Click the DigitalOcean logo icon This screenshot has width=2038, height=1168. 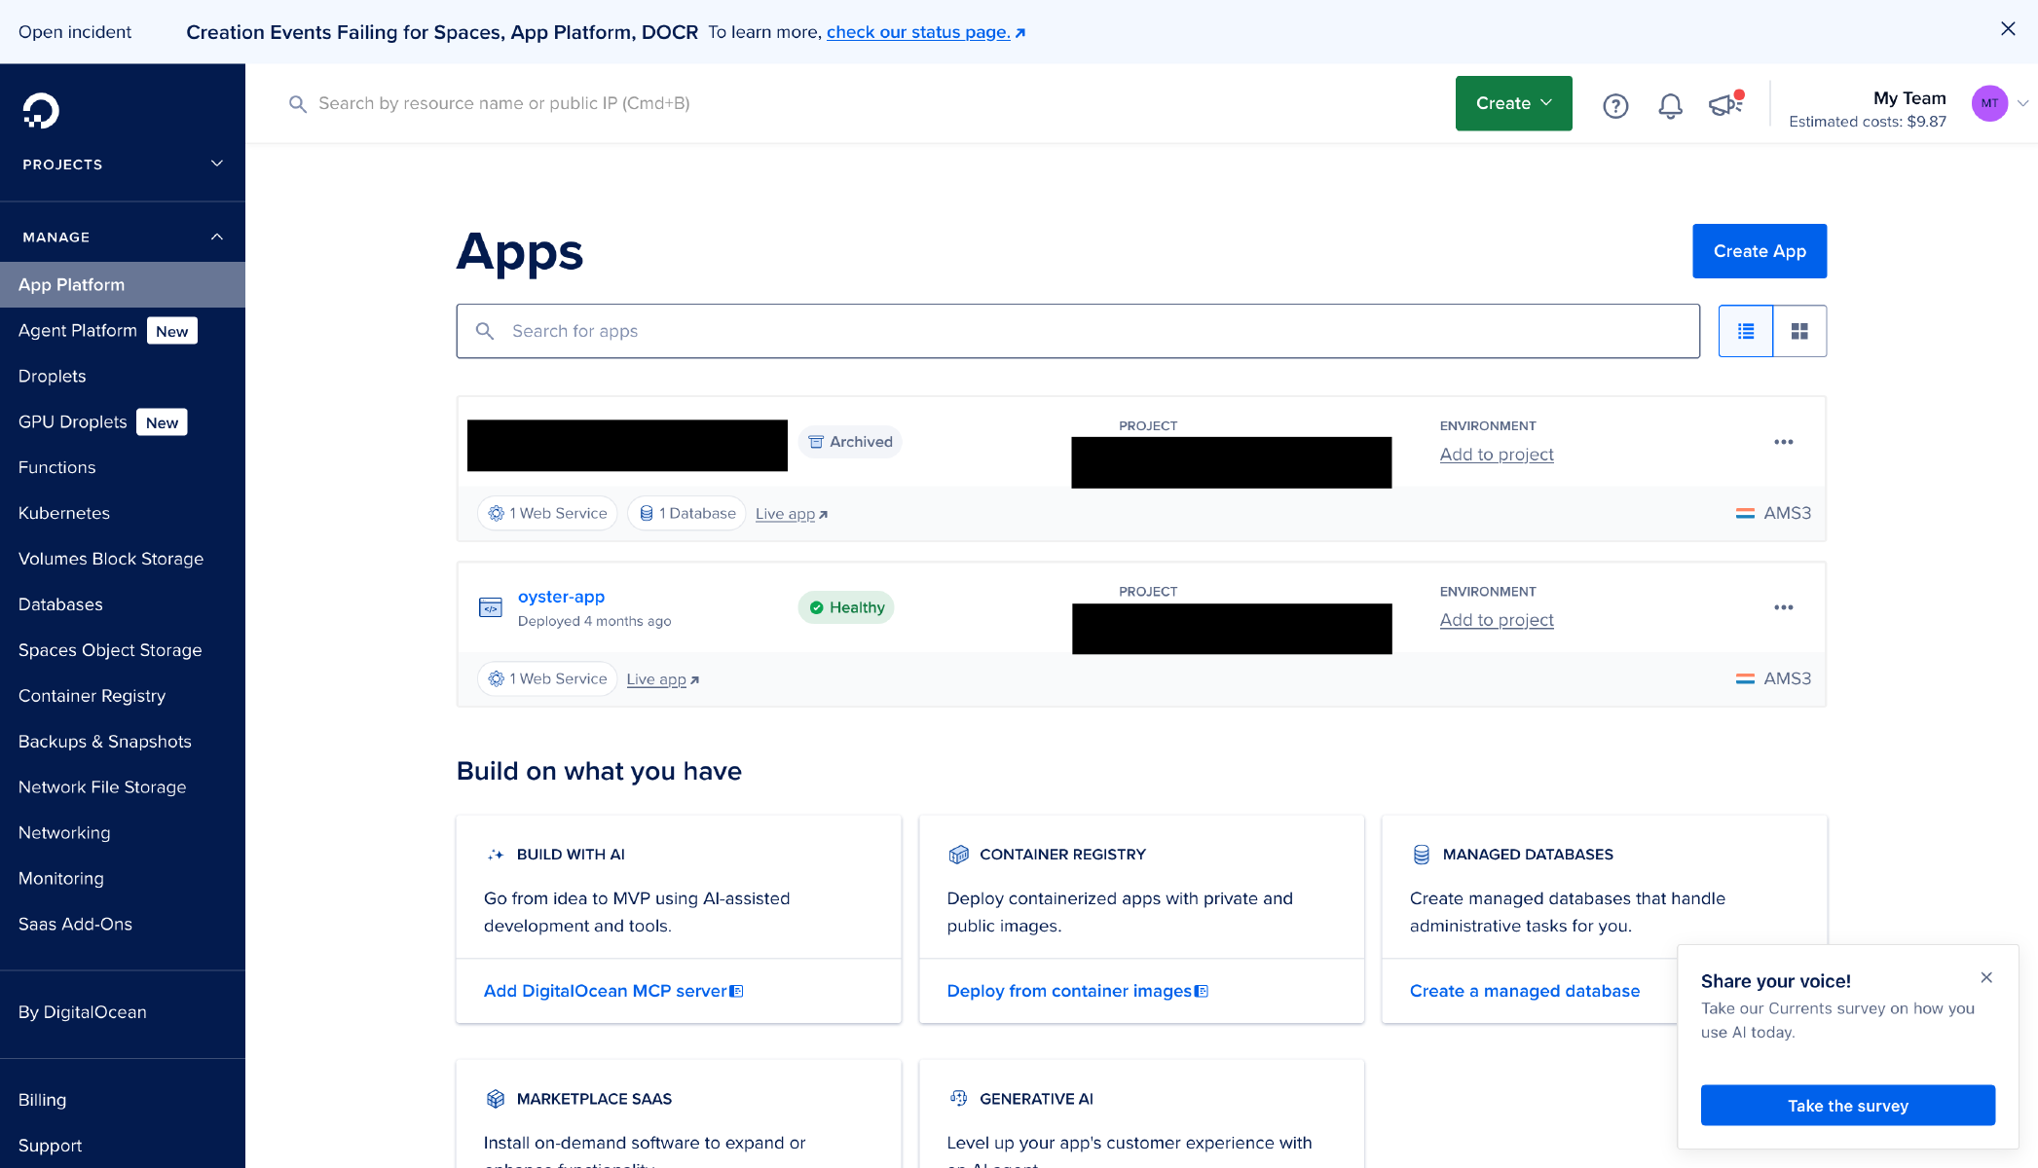click(41, 111)
